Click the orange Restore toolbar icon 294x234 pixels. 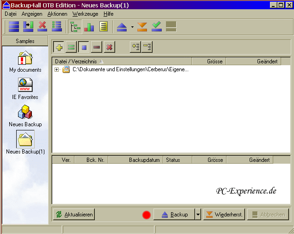[x=142, y=27]
